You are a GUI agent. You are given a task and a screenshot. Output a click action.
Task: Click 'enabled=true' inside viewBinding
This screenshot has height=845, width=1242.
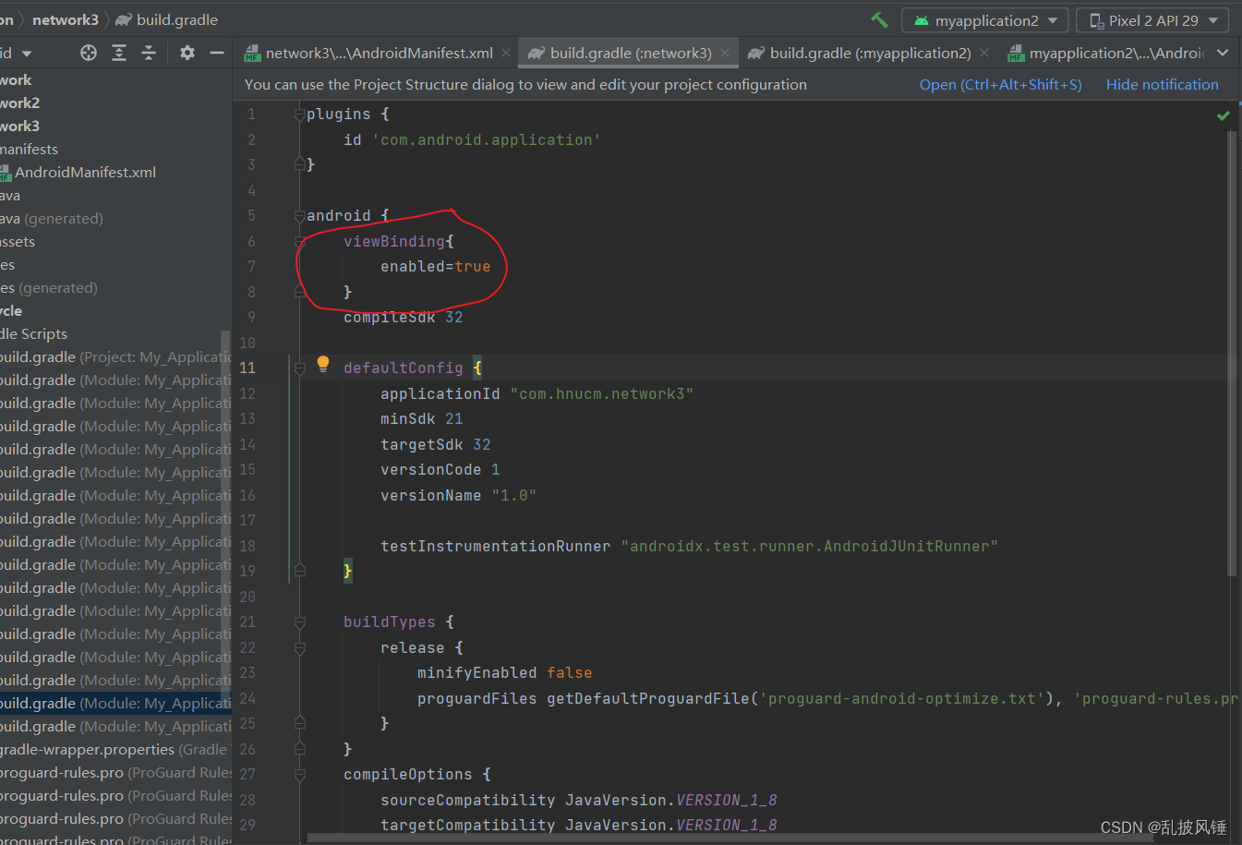pyautogui.click(x=435, y=266)
